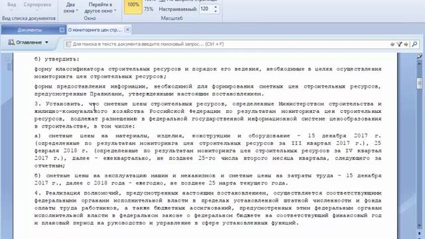Set zoom to 75%

(x=149, y=9)
